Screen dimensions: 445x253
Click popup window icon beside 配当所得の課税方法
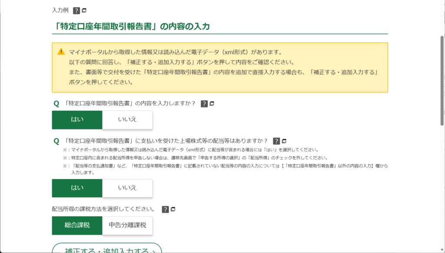[x=173, y=210]
